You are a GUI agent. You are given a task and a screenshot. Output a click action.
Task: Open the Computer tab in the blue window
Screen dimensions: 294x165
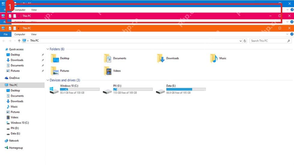(20, 10)
